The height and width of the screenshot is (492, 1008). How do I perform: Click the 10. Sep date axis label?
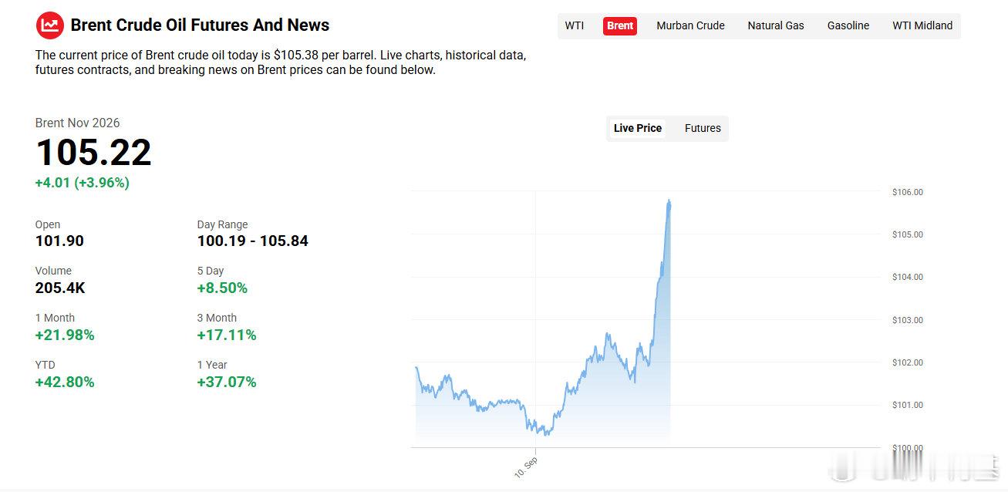tap(526, 467)
